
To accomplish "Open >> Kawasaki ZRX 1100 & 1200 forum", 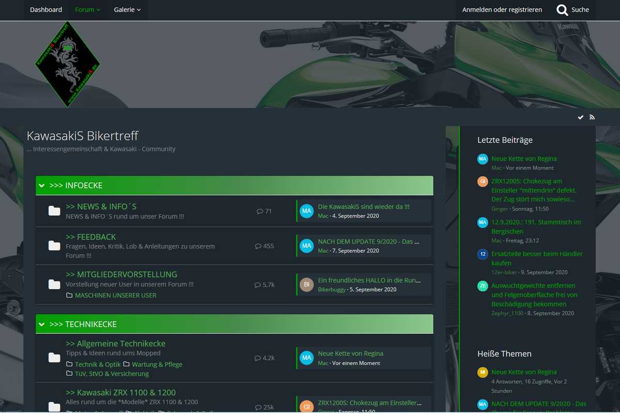I will (x=121, y=392).
